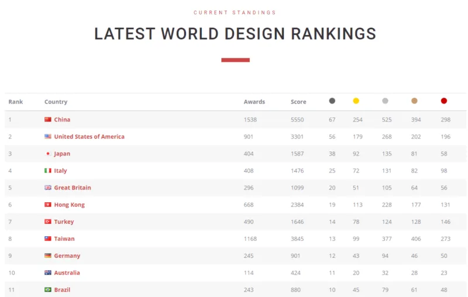468x297 pixels.
Task: Click the Japan flag icon
Action: 48,154
